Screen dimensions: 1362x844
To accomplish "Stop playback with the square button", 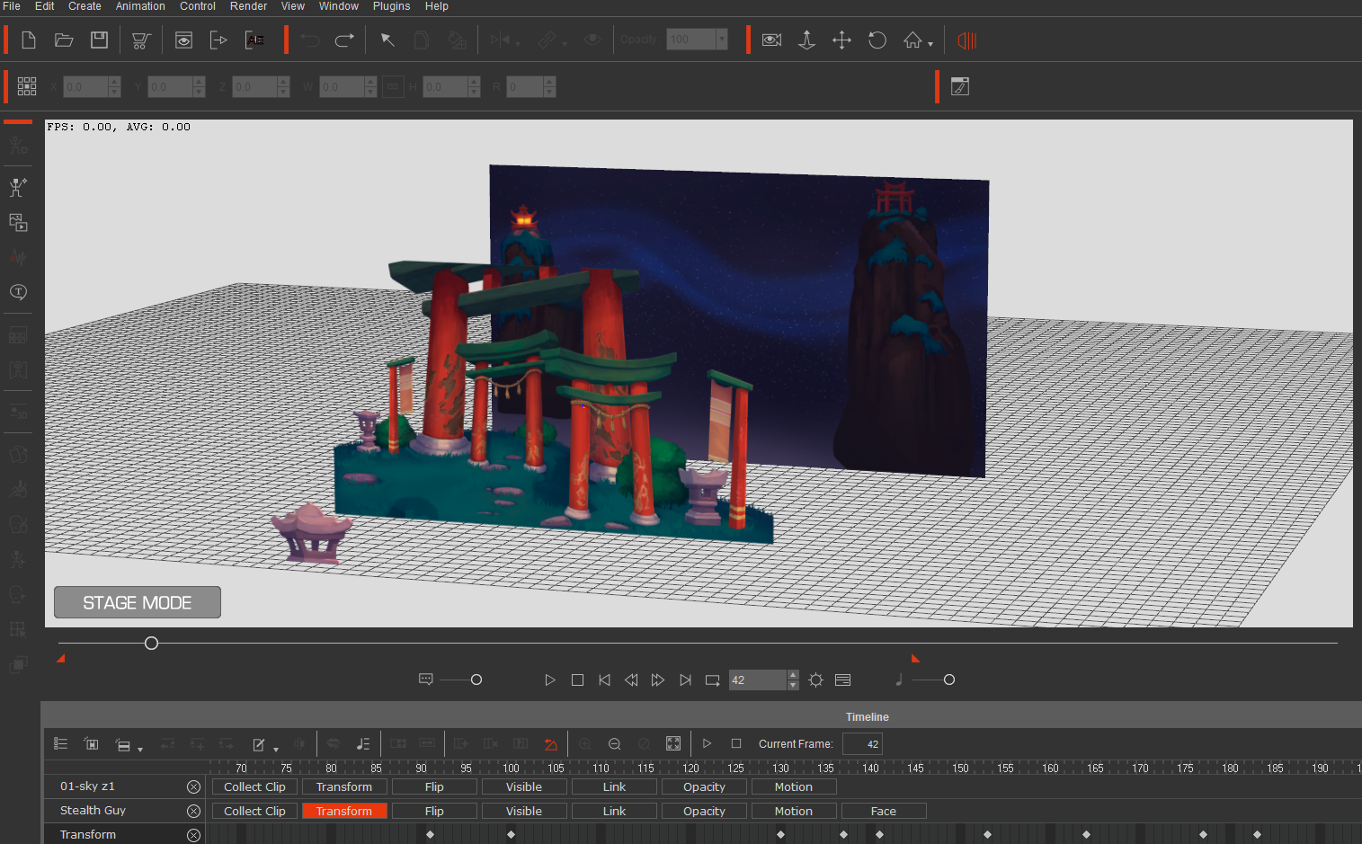I will tap(577, 680).
